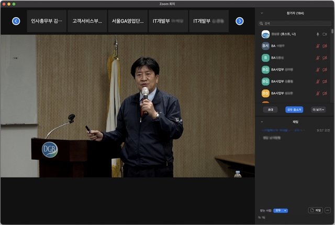Viewport: 335px width, 225px height.
Task: Toggle muted mic of first BA사업부 participant
Action: tap(317, 69)
